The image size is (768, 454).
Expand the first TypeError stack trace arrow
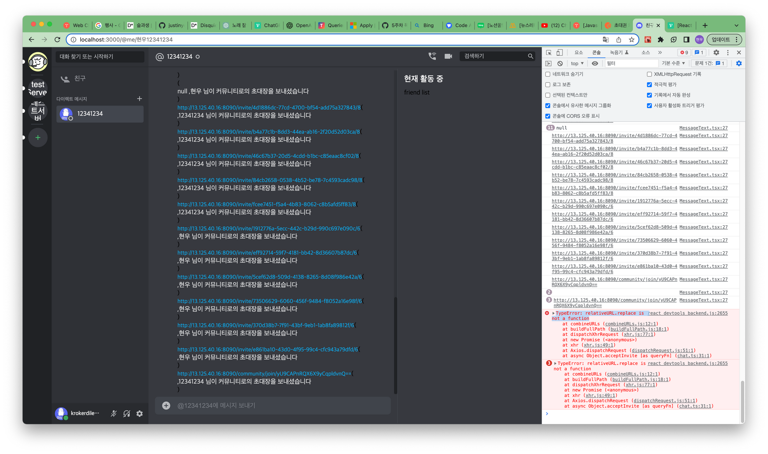click(x=553, y=313)
